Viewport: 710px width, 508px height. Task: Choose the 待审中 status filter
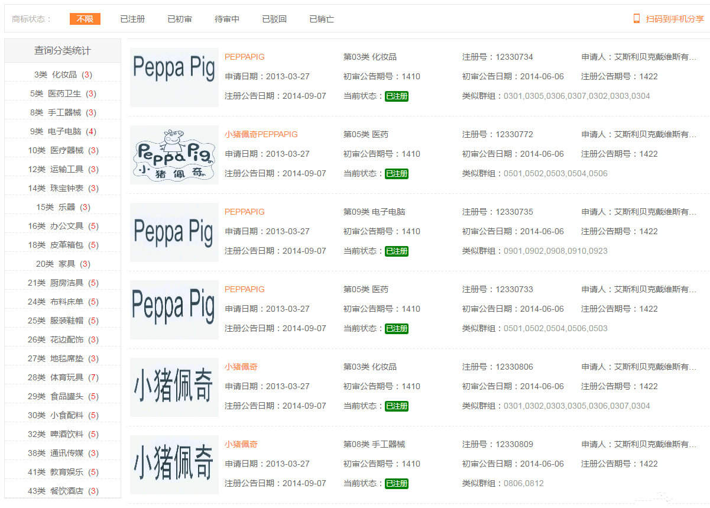pos(227,19)
